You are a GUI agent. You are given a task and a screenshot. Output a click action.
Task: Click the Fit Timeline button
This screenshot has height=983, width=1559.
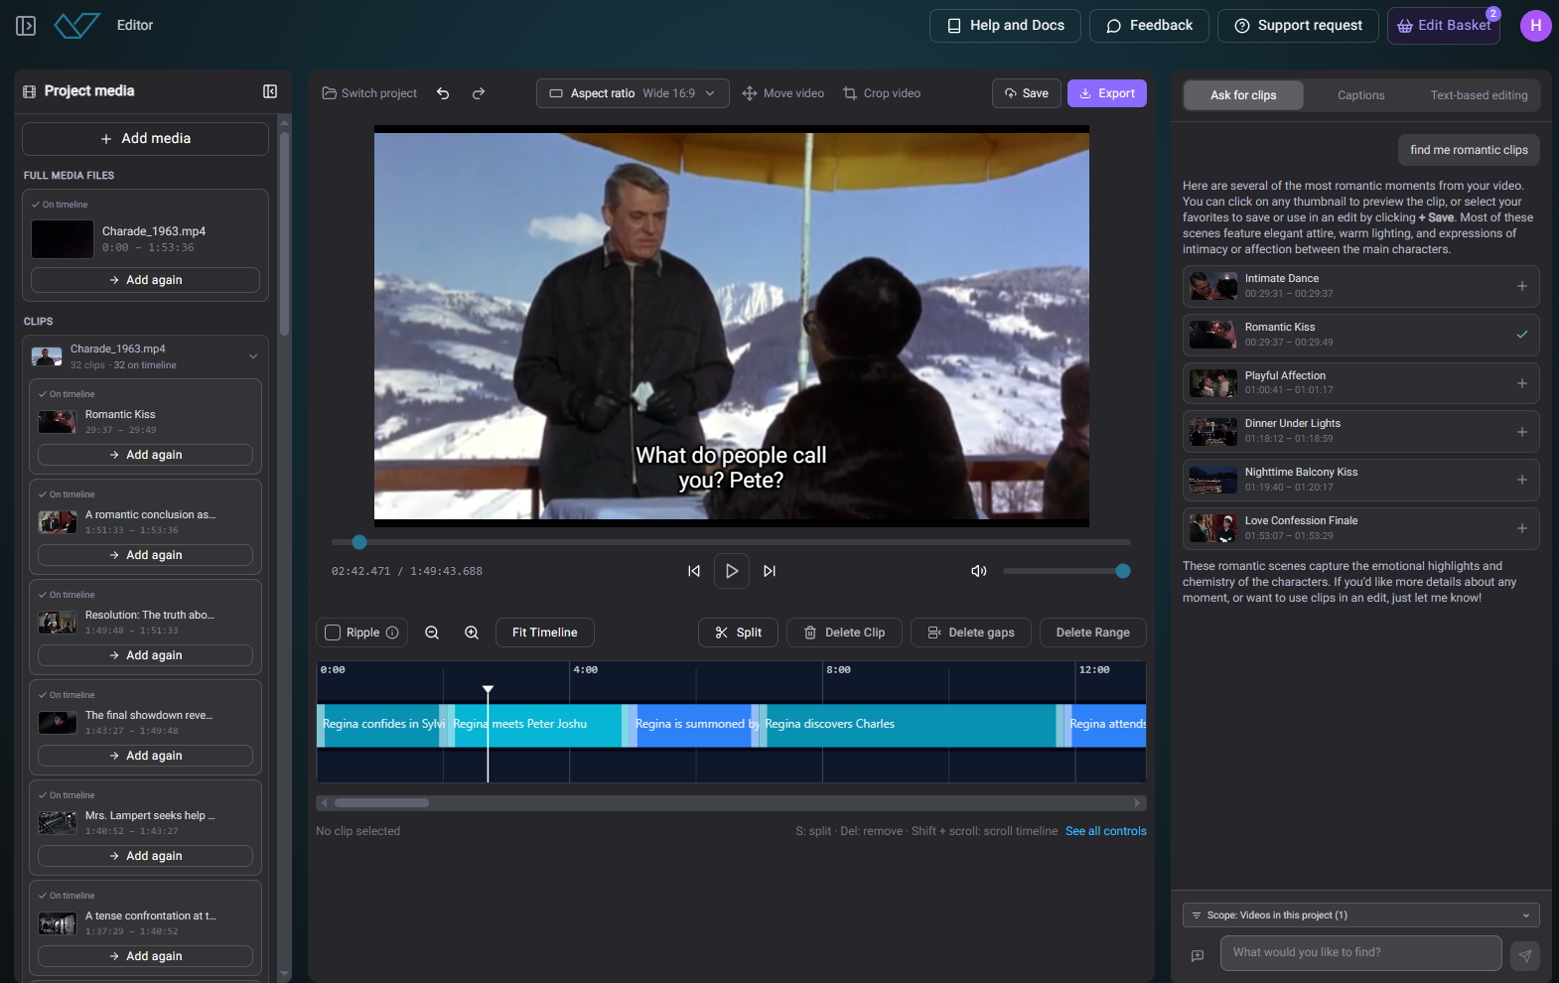[544, 632]
